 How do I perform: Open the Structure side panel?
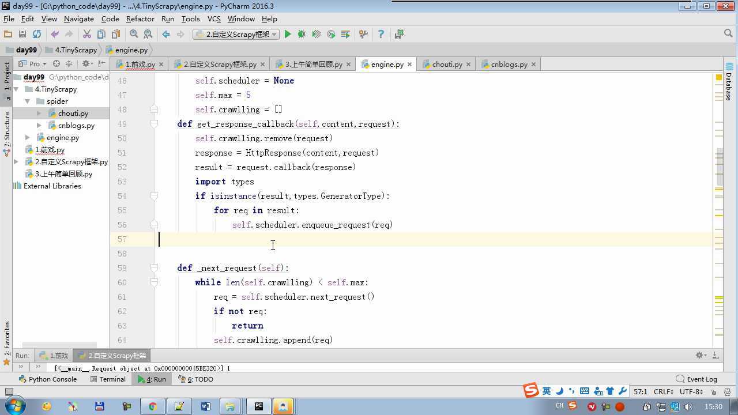coord(7,134)
